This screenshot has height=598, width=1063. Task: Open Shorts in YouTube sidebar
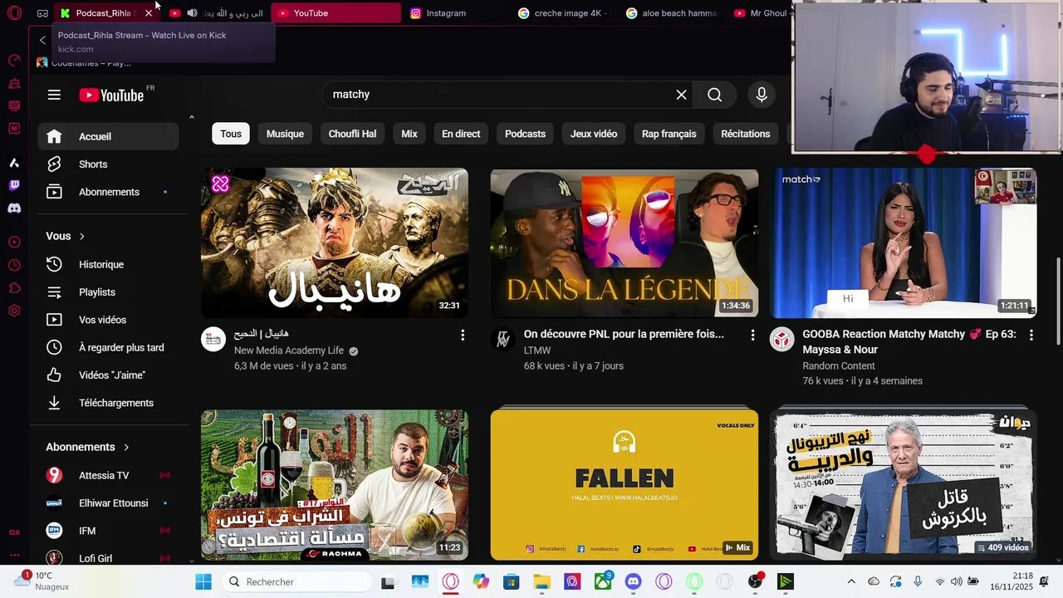[108, 164]
